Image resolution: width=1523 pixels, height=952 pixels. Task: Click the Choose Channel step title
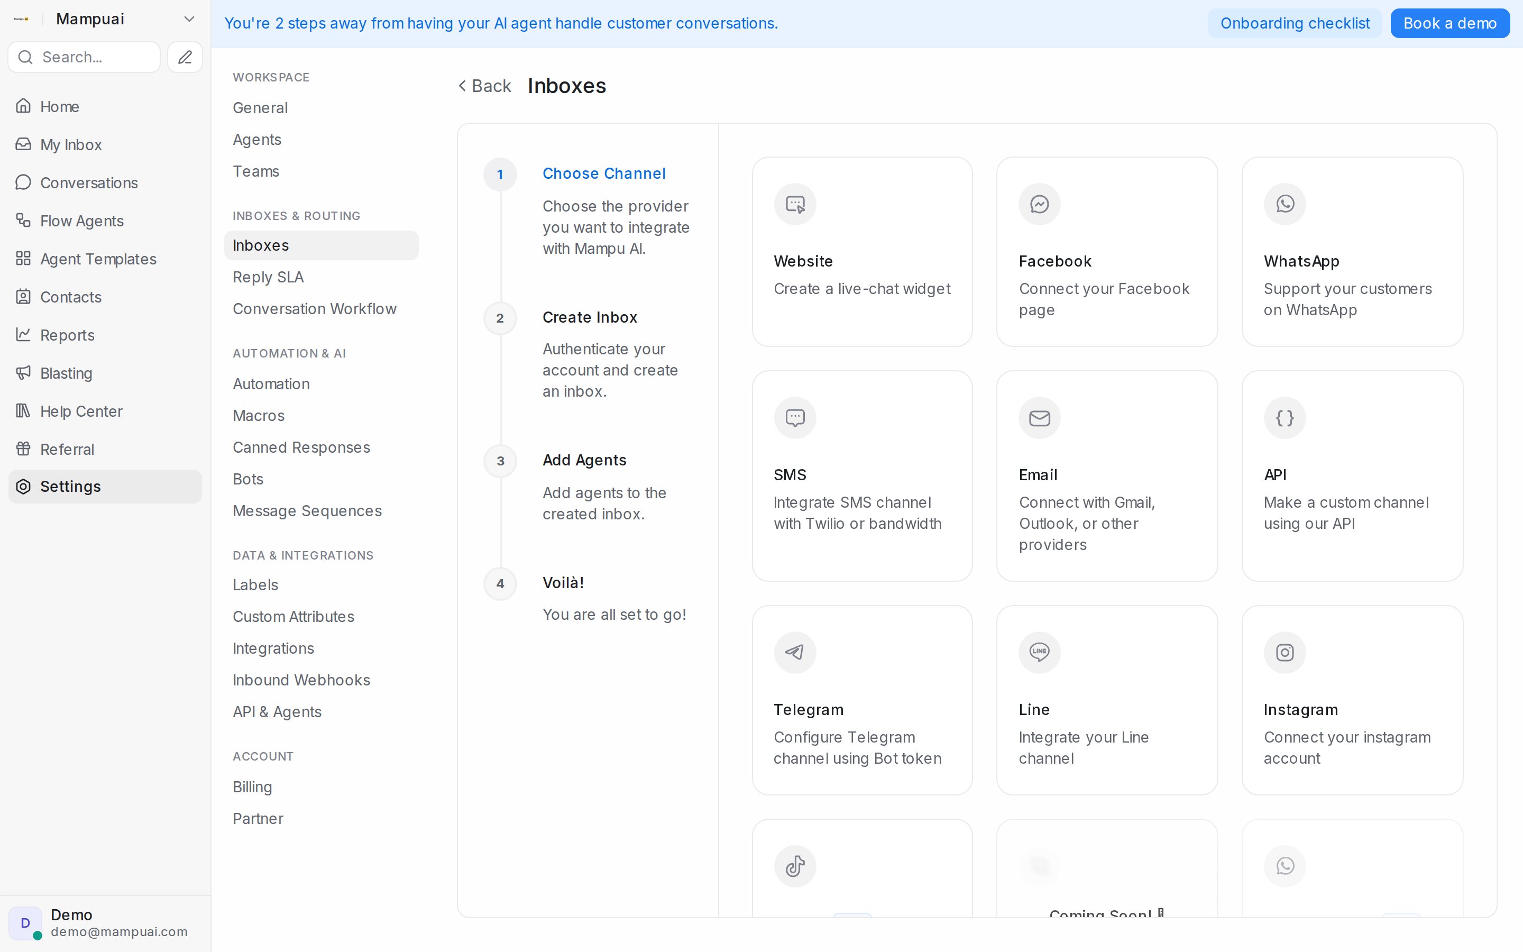point(604,174)
